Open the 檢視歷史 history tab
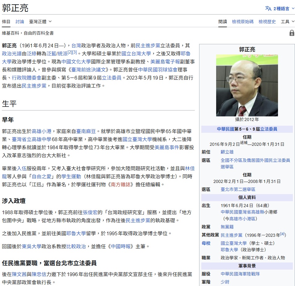 click(x=267, y=22)
